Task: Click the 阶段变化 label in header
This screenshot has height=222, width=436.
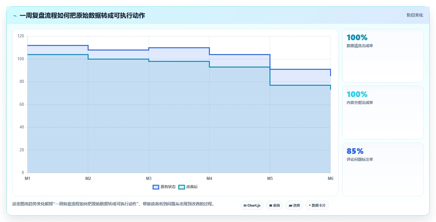Action: pos(415,15)
